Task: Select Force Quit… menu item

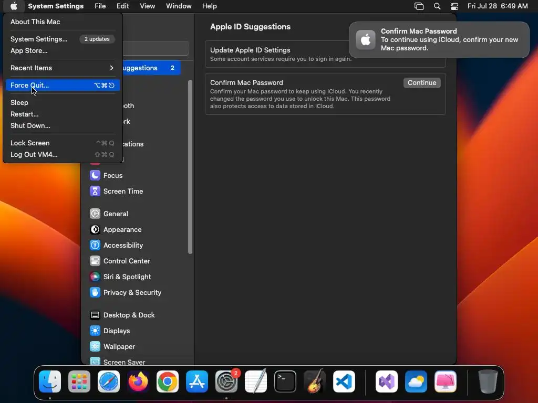Action: click(63, 85)
